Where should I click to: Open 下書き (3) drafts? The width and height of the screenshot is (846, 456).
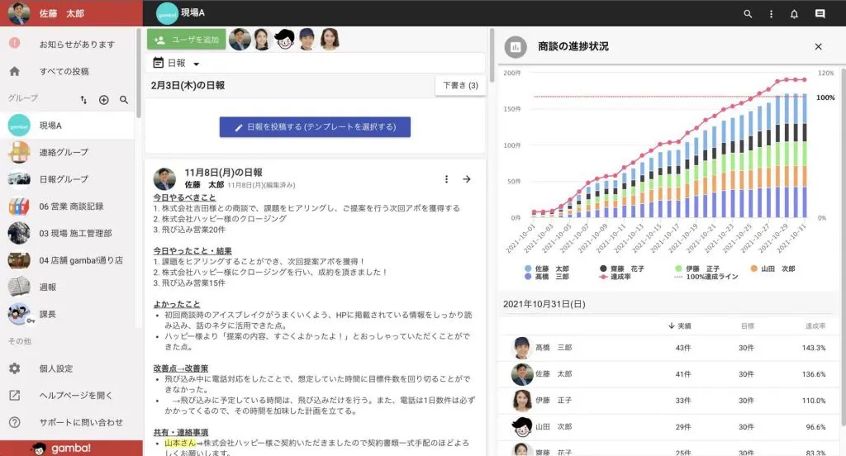click(x=460, y=85)
